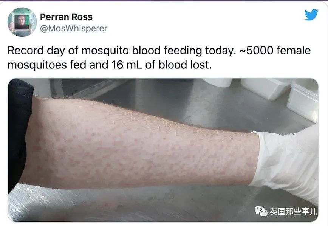Open the @MosWhisperer handle link
Screen dimensions: 328x226
point(74,29)
